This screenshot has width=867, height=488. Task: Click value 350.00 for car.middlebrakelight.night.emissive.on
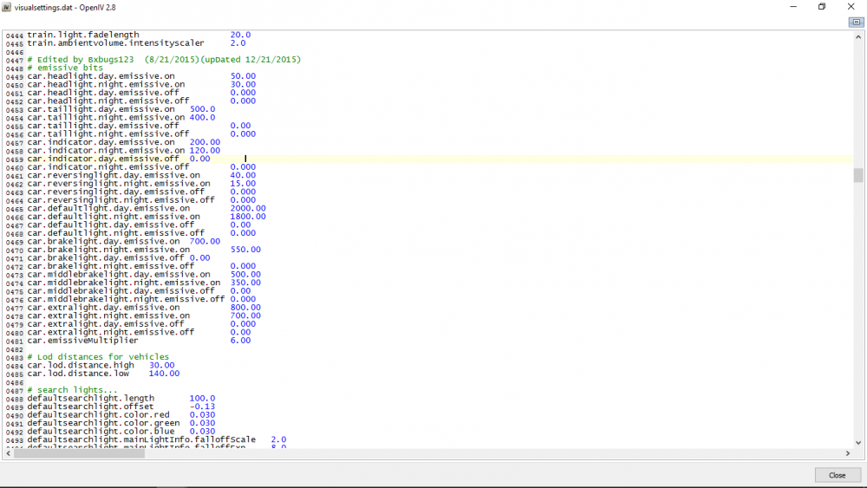point(245,283)
